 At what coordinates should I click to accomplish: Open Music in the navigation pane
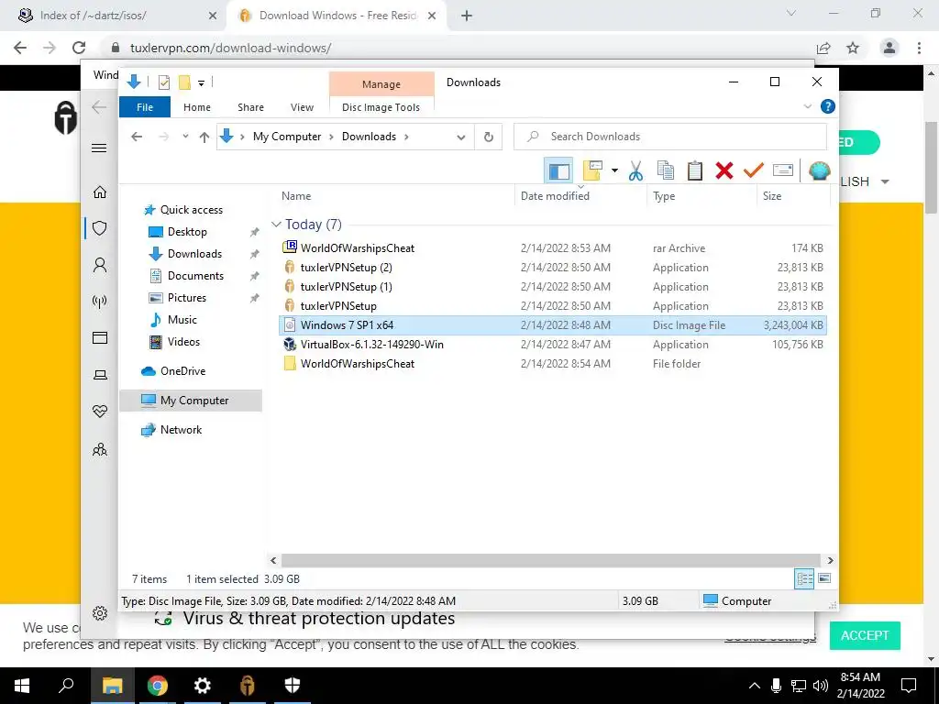pos(182,320)
